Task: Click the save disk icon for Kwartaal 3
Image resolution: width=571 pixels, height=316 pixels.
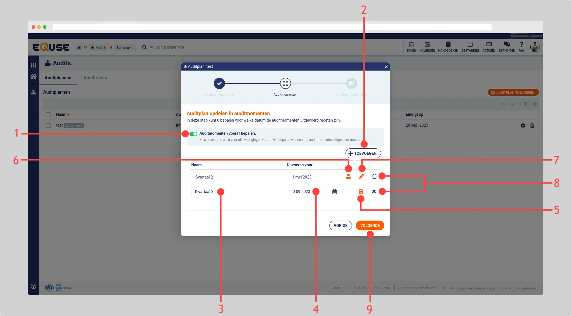Action: 361,191
